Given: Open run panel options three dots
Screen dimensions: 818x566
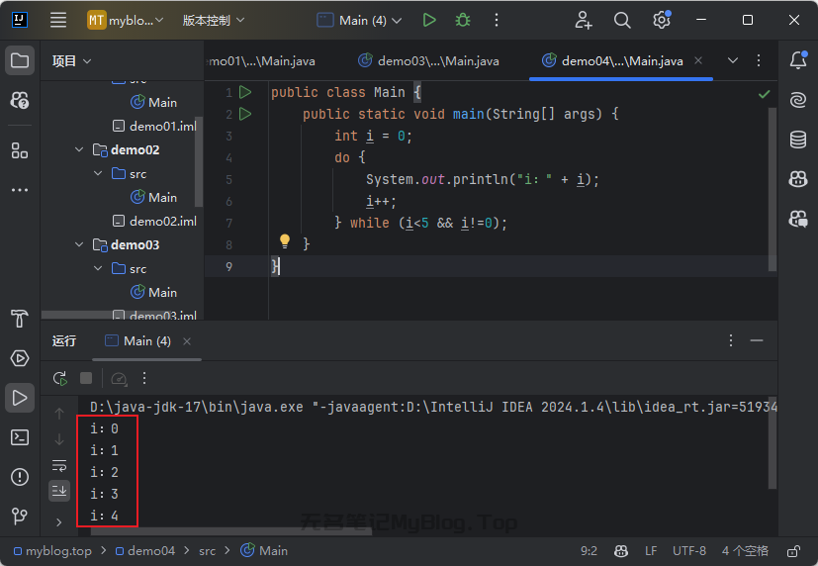Looking at the screenshot, I should pos(731,340).
